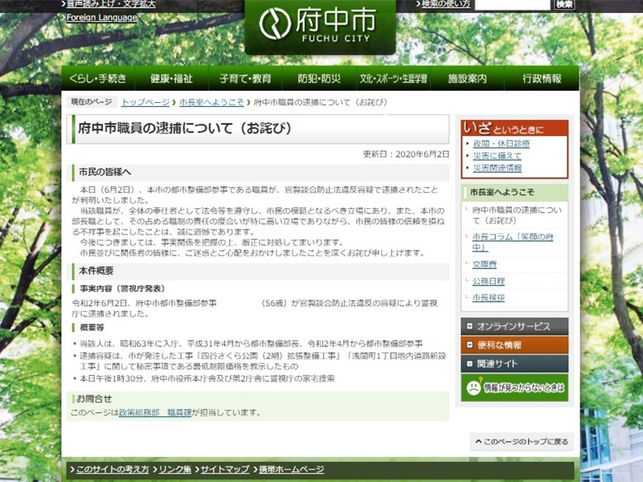Open the 夜間・休日診療 emergency link
This screenshot has width=643, height=482.
pos(502,143)
